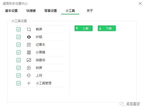This screenshot has width=144, height=110.
Task: Select the 换壁纸 list row label
Action: point(41,60)
